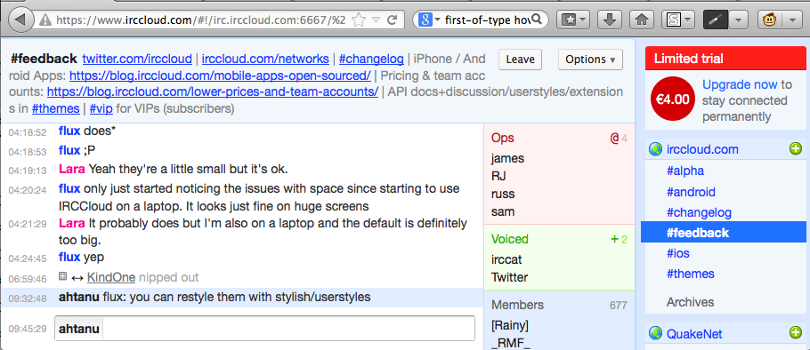Image resolution: width=810 pixels, height=350 pixels.
Task: Select the #feedback channel in sidebar
Action: click(723, 233)
